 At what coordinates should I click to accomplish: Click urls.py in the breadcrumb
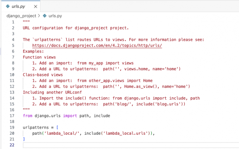(55, 16)
